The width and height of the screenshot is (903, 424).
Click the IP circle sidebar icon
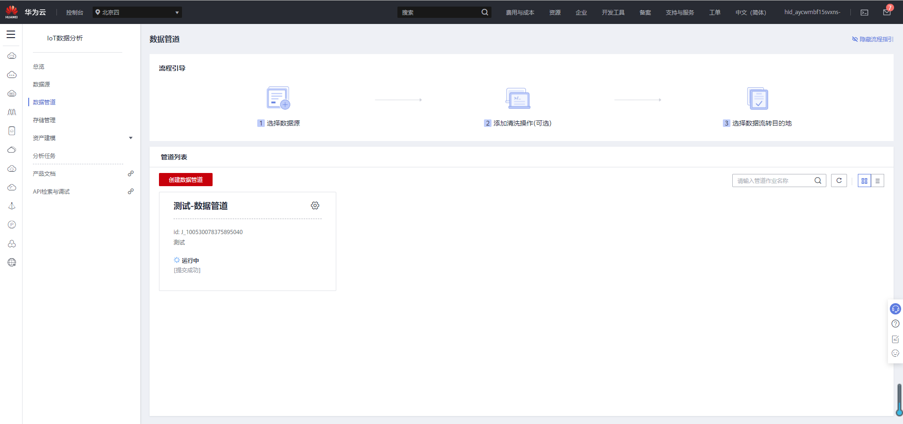tap(12, 225)
